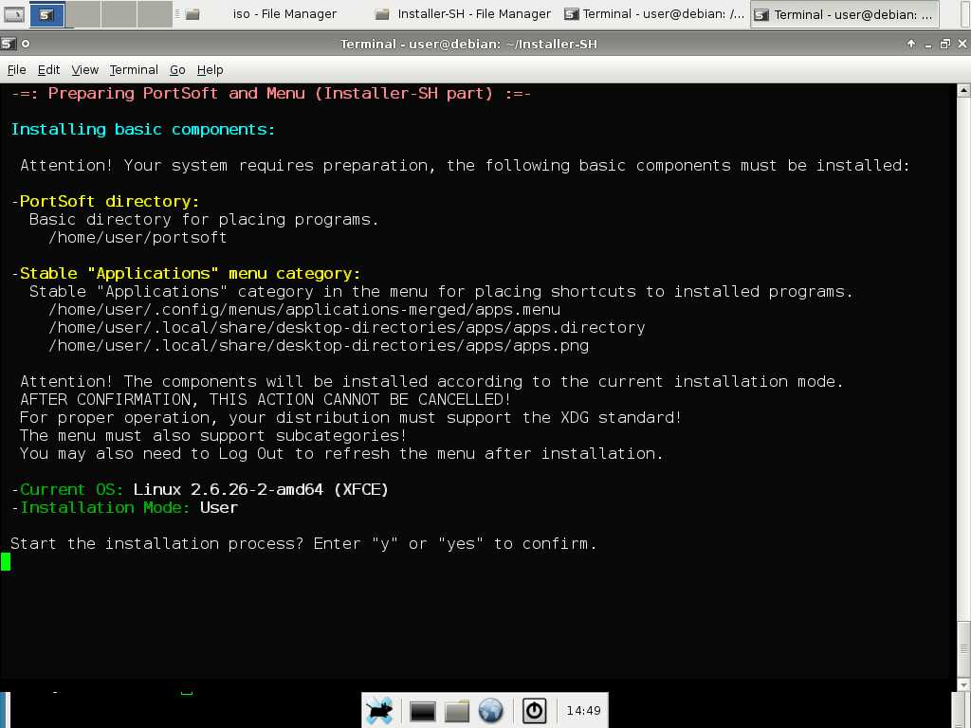Close the terminal window
971x728 pixels.
tap(962, 44)
